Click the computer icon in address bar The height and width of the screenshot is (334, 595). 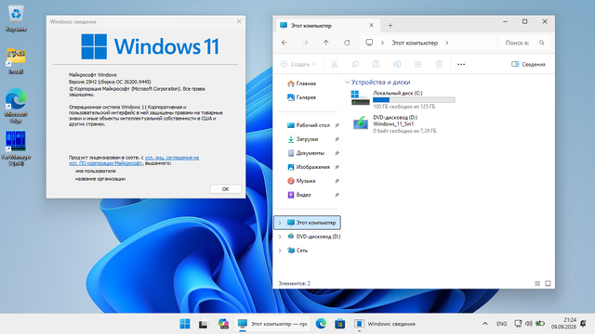pyautogui.click(x=369, y=43)
